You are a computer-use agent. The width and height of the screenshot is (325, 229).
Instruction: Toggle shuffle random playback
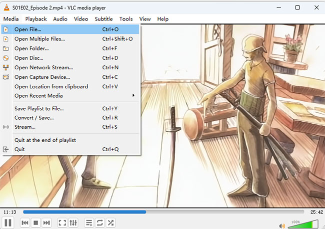click(x=110, y=223)
